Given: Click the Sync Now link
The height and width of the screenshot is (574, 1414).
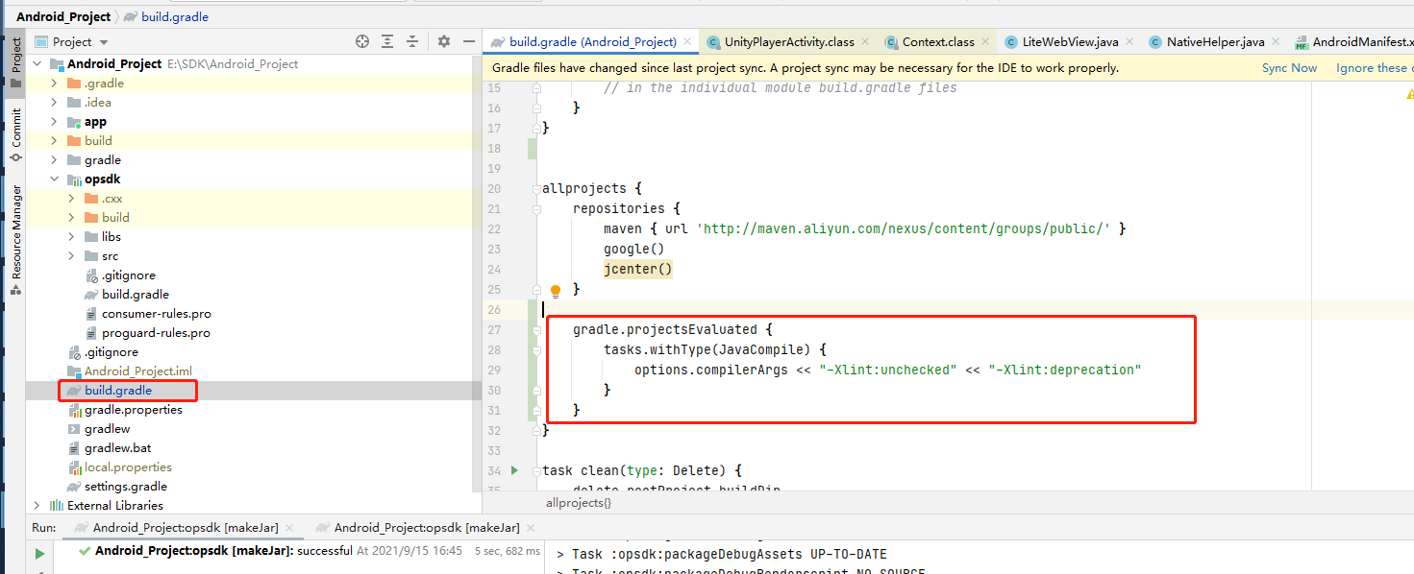Looking at the screenshot, I should pyautogui.click(x=1289, y=67).
